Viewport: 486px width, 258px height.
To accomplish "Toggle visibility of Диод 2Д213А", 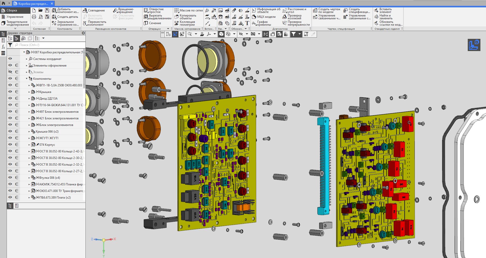I will click(x=10, y=99).
